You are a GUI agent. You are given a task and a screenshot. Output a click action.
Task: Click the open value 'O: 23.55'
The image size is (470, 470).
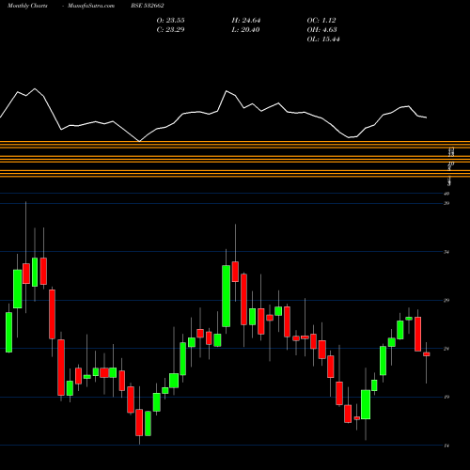click(170, 21)
